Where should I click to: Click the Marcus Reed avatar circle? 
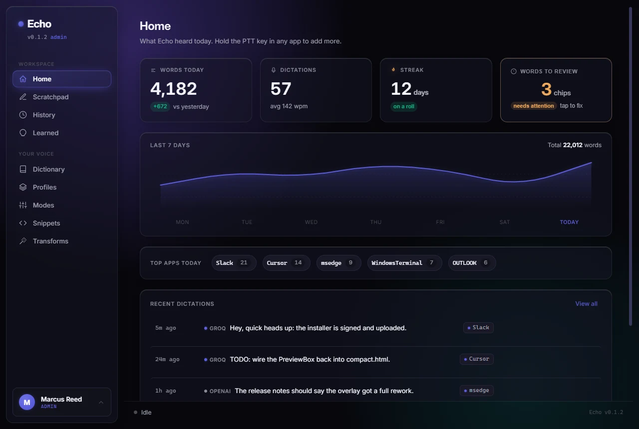tap(27, 402)
